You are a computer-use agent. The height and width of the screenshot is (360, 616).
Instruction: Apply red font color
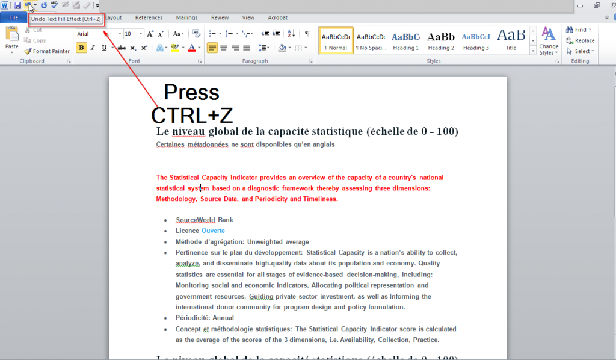192,48
